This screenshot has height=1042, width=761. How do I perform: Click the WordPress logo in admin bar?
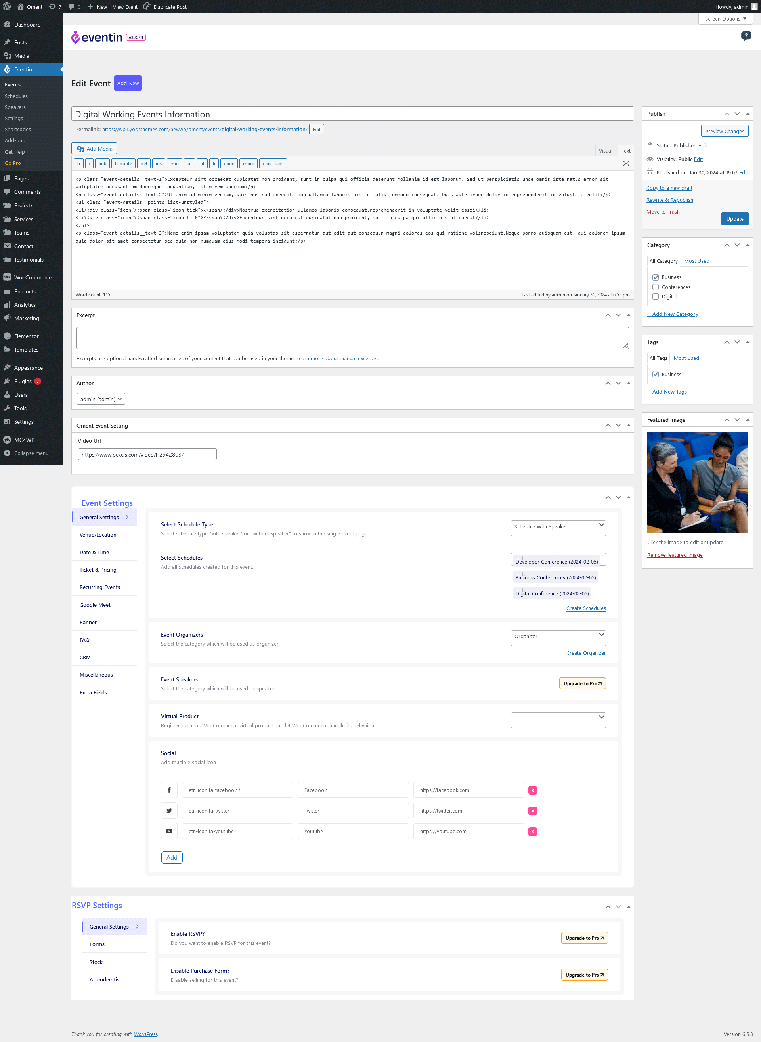7,6
